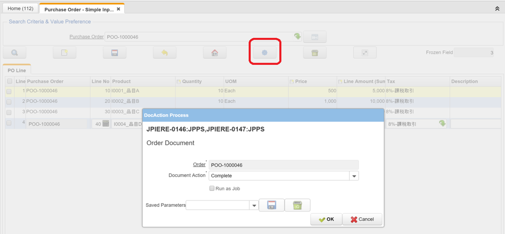Expand the Saved Parameters combo box
Viewport: 505px width, 234px height.
(x=254, y=205)
